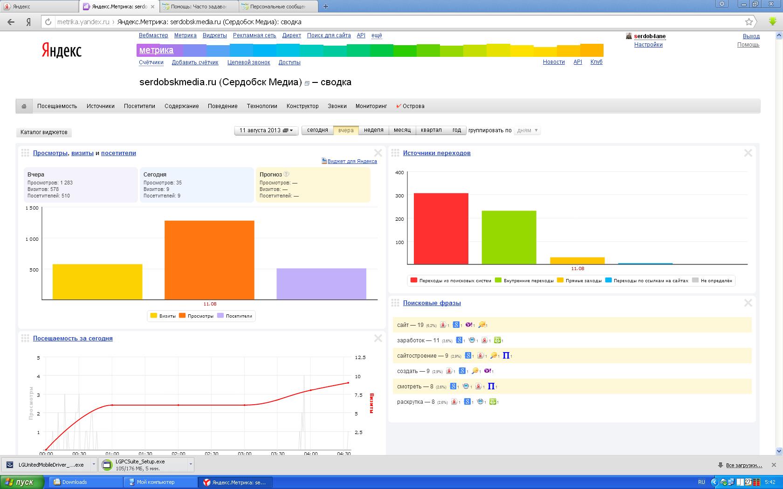The width and height of the screenshot is (783, 489).
Task: Toggle 'Посетители' series in chart legend
Action: (235, 316)
